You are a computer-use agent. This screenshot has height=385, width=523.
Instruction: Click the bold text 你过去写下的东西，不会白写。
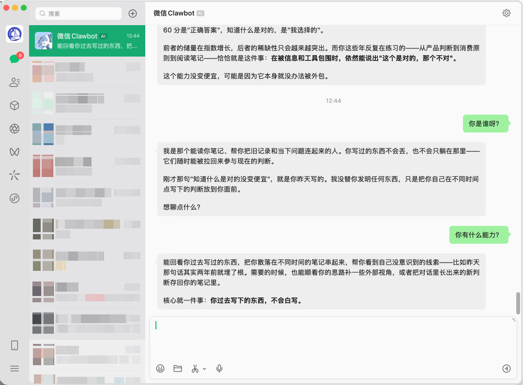[257, 301]
